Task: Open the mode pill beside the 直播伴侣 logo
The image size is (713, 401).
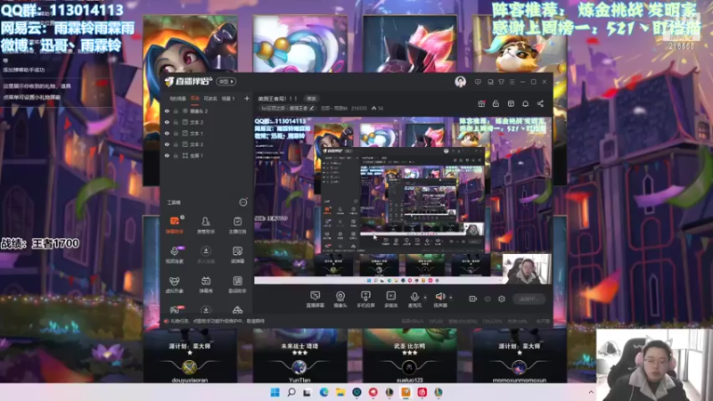Action: pyautogui.click(x=226, y=82)
